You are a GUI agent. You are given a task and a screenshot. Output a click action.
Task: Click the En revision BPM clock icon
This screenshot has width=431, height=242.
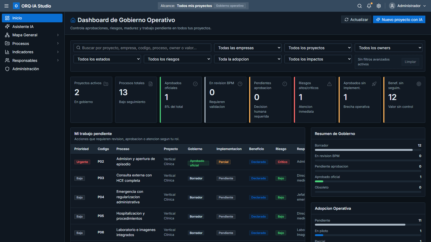[x=240, y=84]
